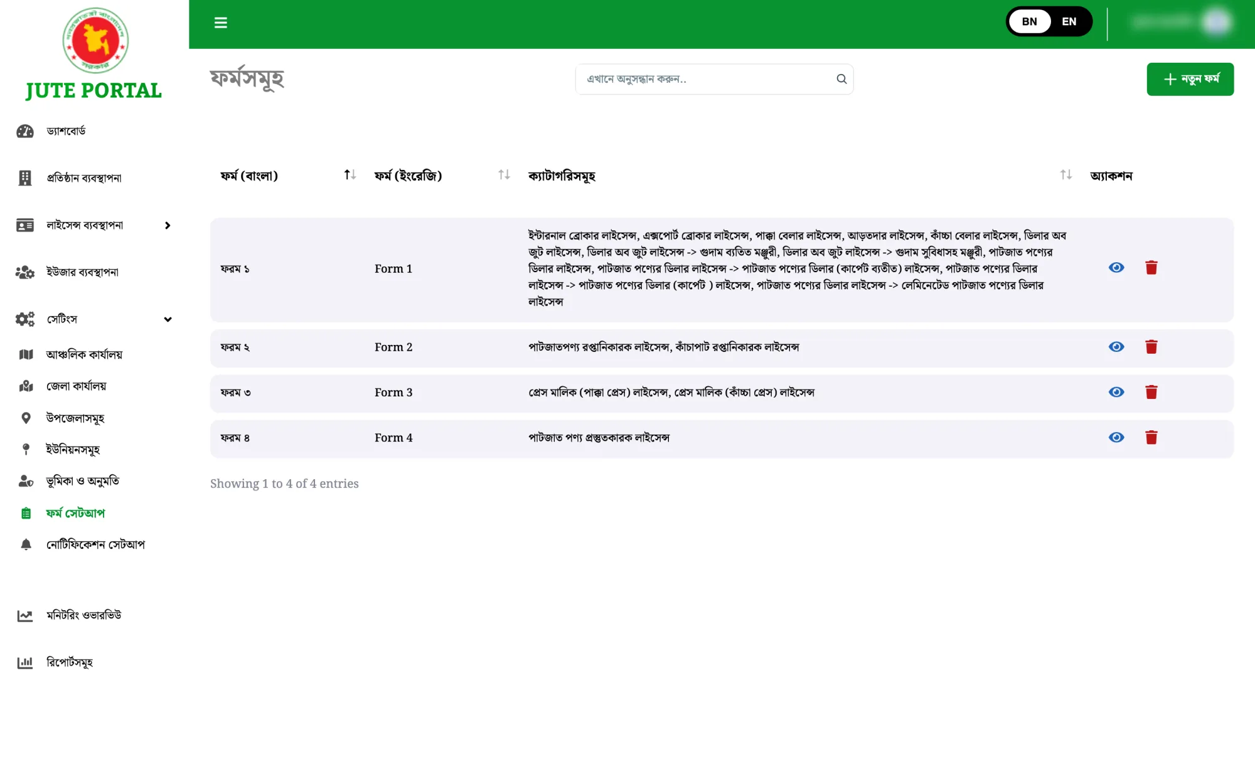This screenshot has width=1255, height=784.
Task: Click the Jute Portal logo
Action: pyautogui.click(x=94, y=55)
